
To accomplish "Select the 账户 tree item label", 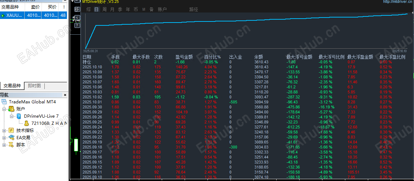I will click(21, 109).
